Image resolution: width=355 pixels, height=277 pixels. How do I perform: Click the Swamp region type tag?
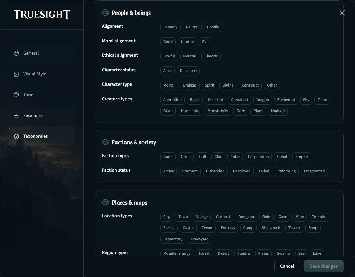coord(283,253)
